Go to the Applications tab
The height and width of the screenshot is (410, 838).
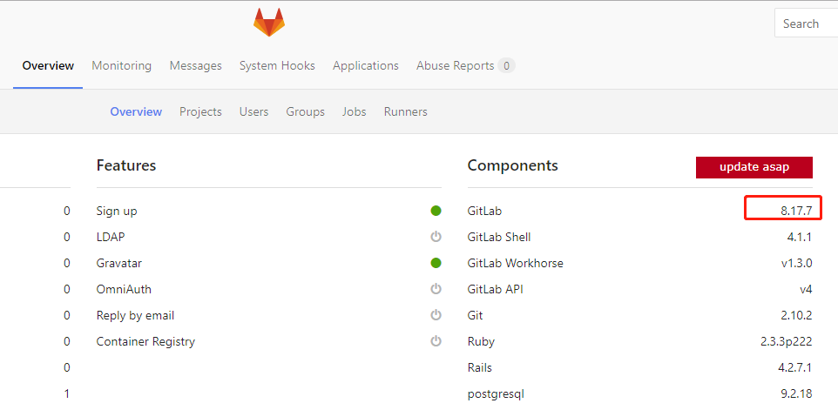(365, 65)
